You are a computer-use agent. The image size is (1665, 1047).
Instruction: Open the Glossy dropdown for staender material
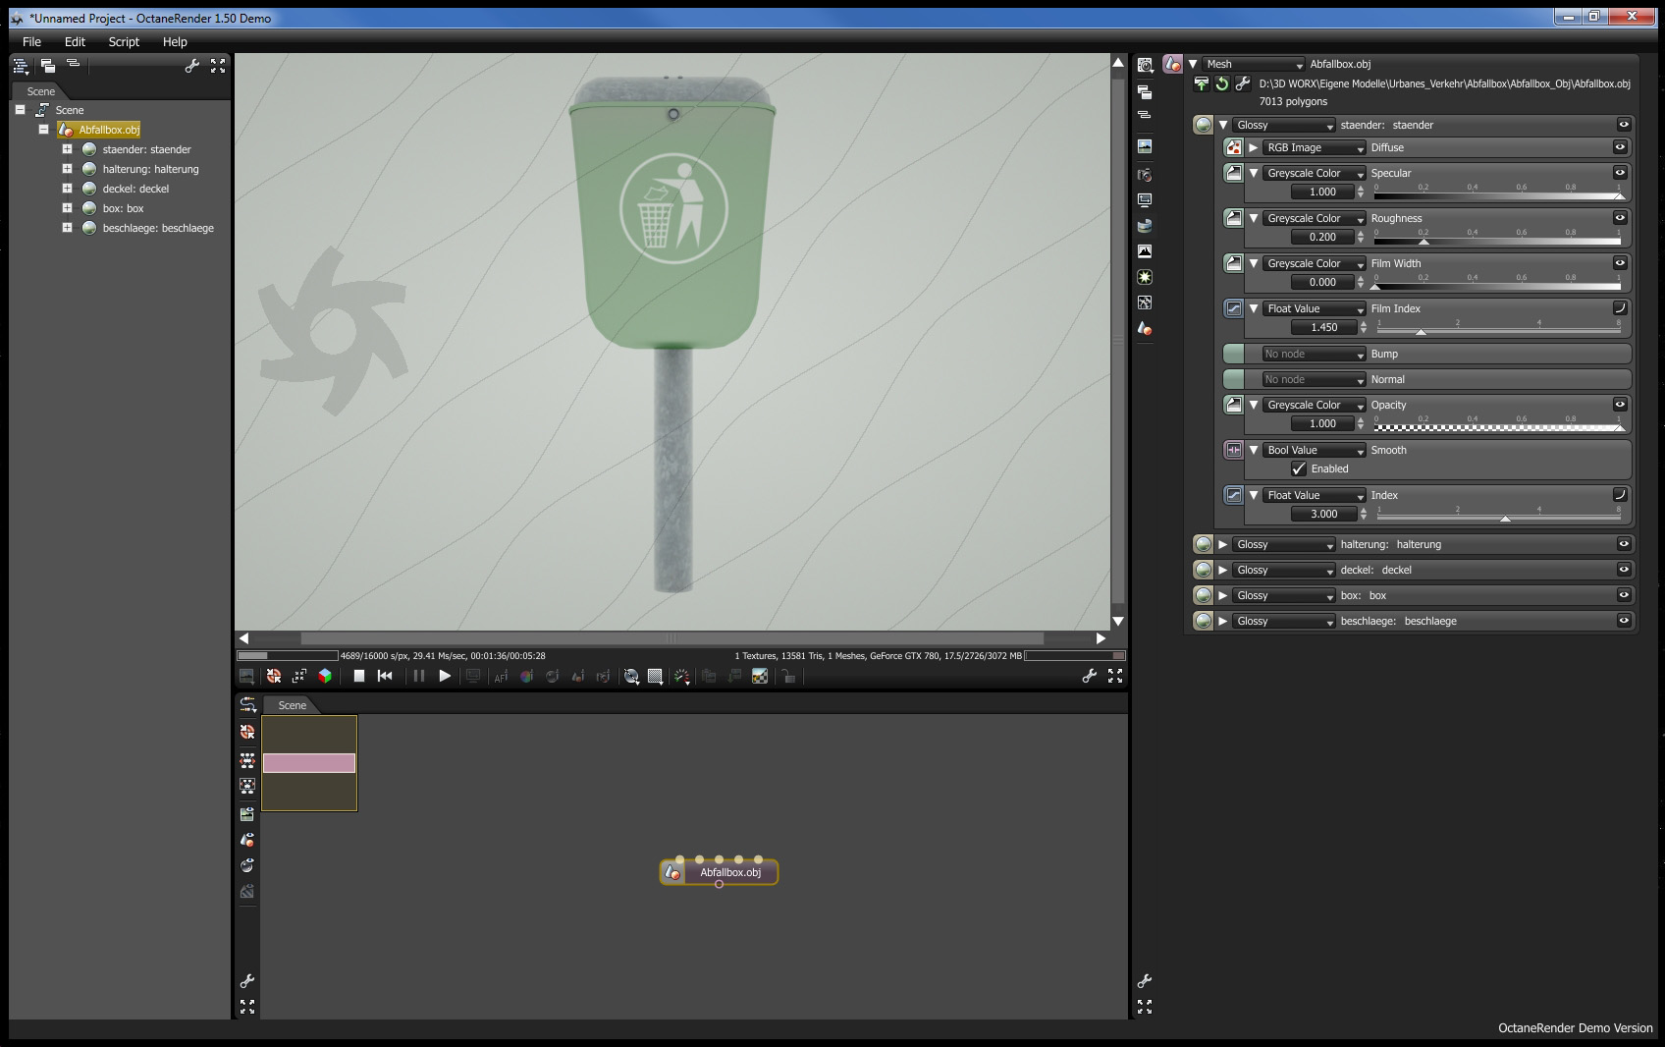click(x=1284, y=126)
